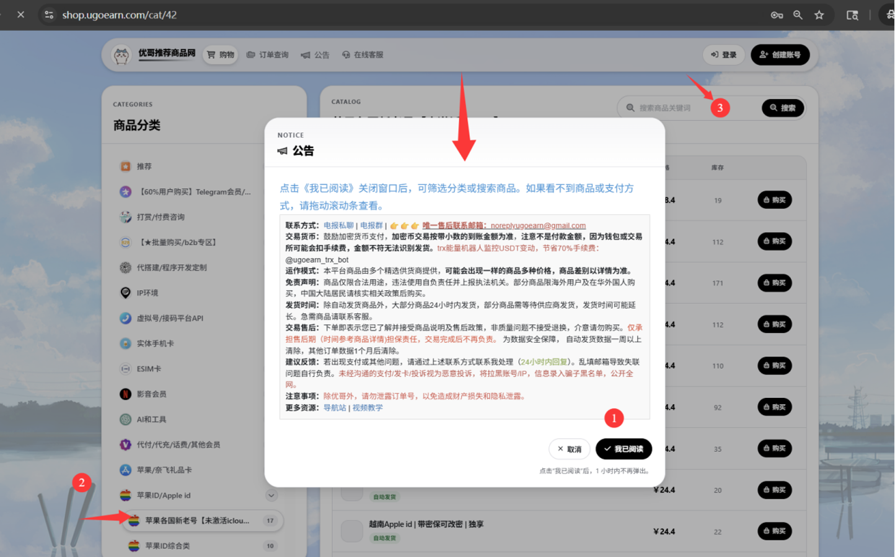Click the 越南Apple id product thumbnail
The height and width of the screenshot is (557, 895).
point(352,531)
